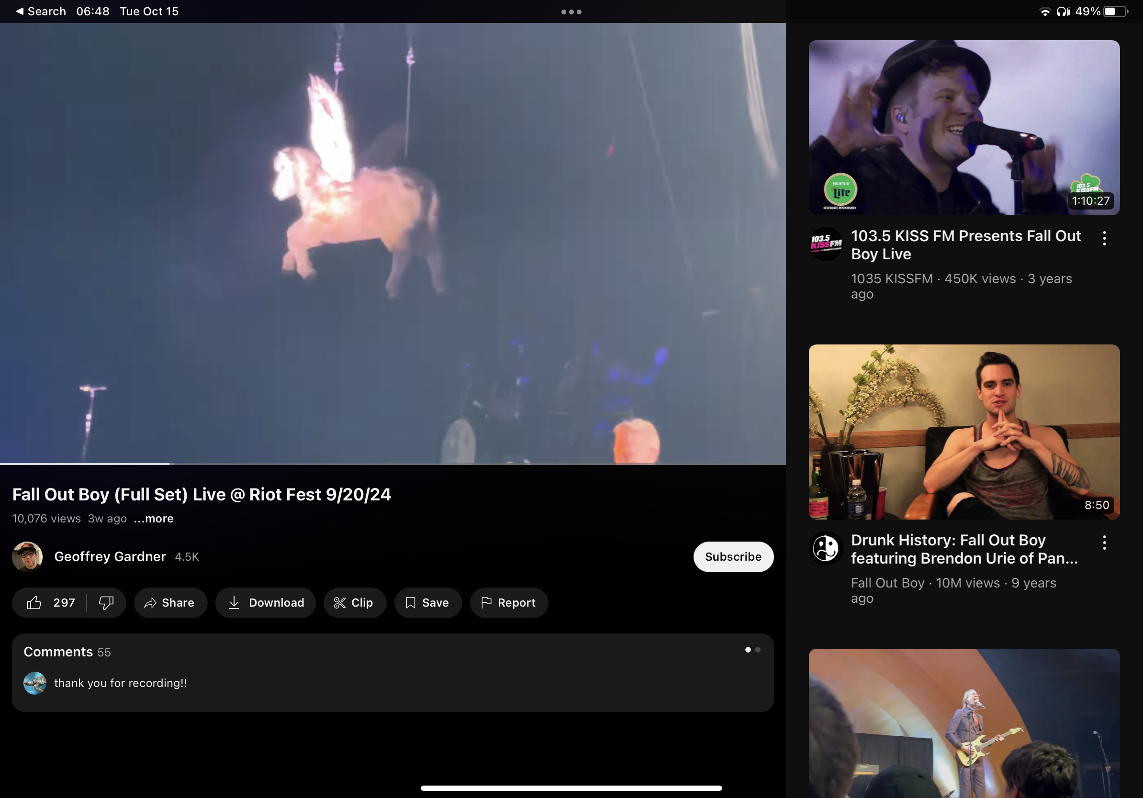Screen dimensions: 1143x798
Task: Open the 103.5 KISS FM channel avatar
Action: click(x=826, y=244)
